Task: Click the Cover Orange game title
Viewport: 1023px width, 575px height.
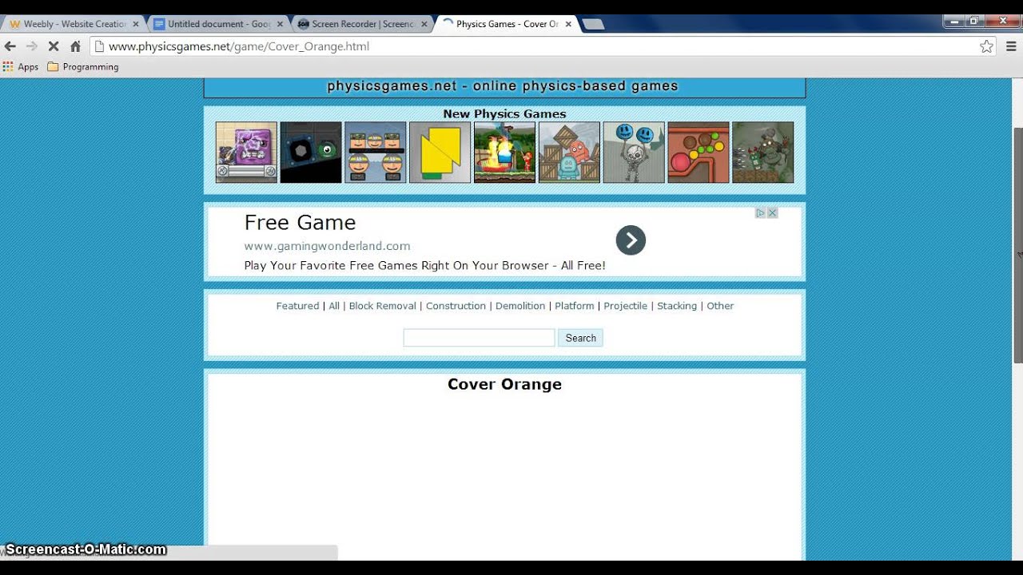Action: point(504,384)
